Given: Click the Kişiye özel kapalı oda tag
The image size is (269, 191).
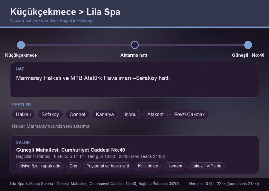Looking at the screenshot, I should tap(40, 166).
